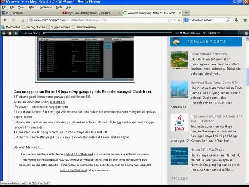Click the Netcut 3.0 + WinPcap 4 source link
The image size is (249, 187).
click(73, 170)
